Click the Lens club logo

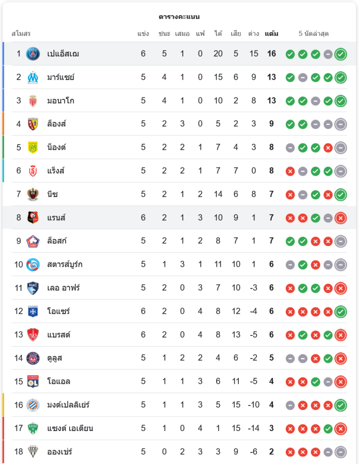(x=33, y=124)
